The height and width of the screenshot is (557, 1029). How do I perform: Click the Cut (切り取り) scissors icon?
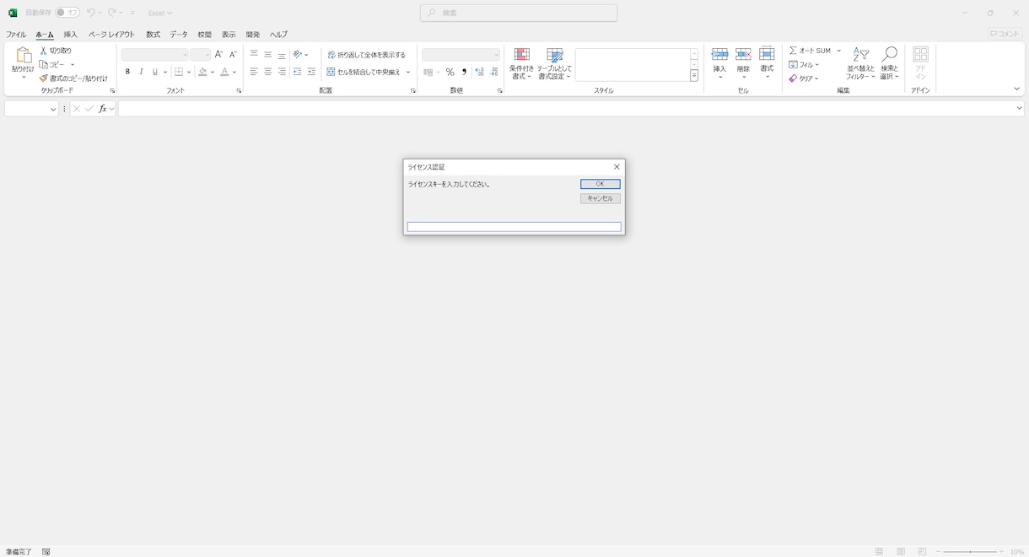[x=44, y=51]
